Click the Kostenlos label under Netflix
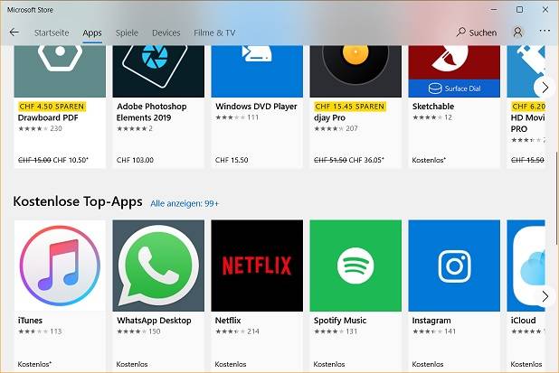The width and height of the screenshot is (559, 373). tap(231, 364)
